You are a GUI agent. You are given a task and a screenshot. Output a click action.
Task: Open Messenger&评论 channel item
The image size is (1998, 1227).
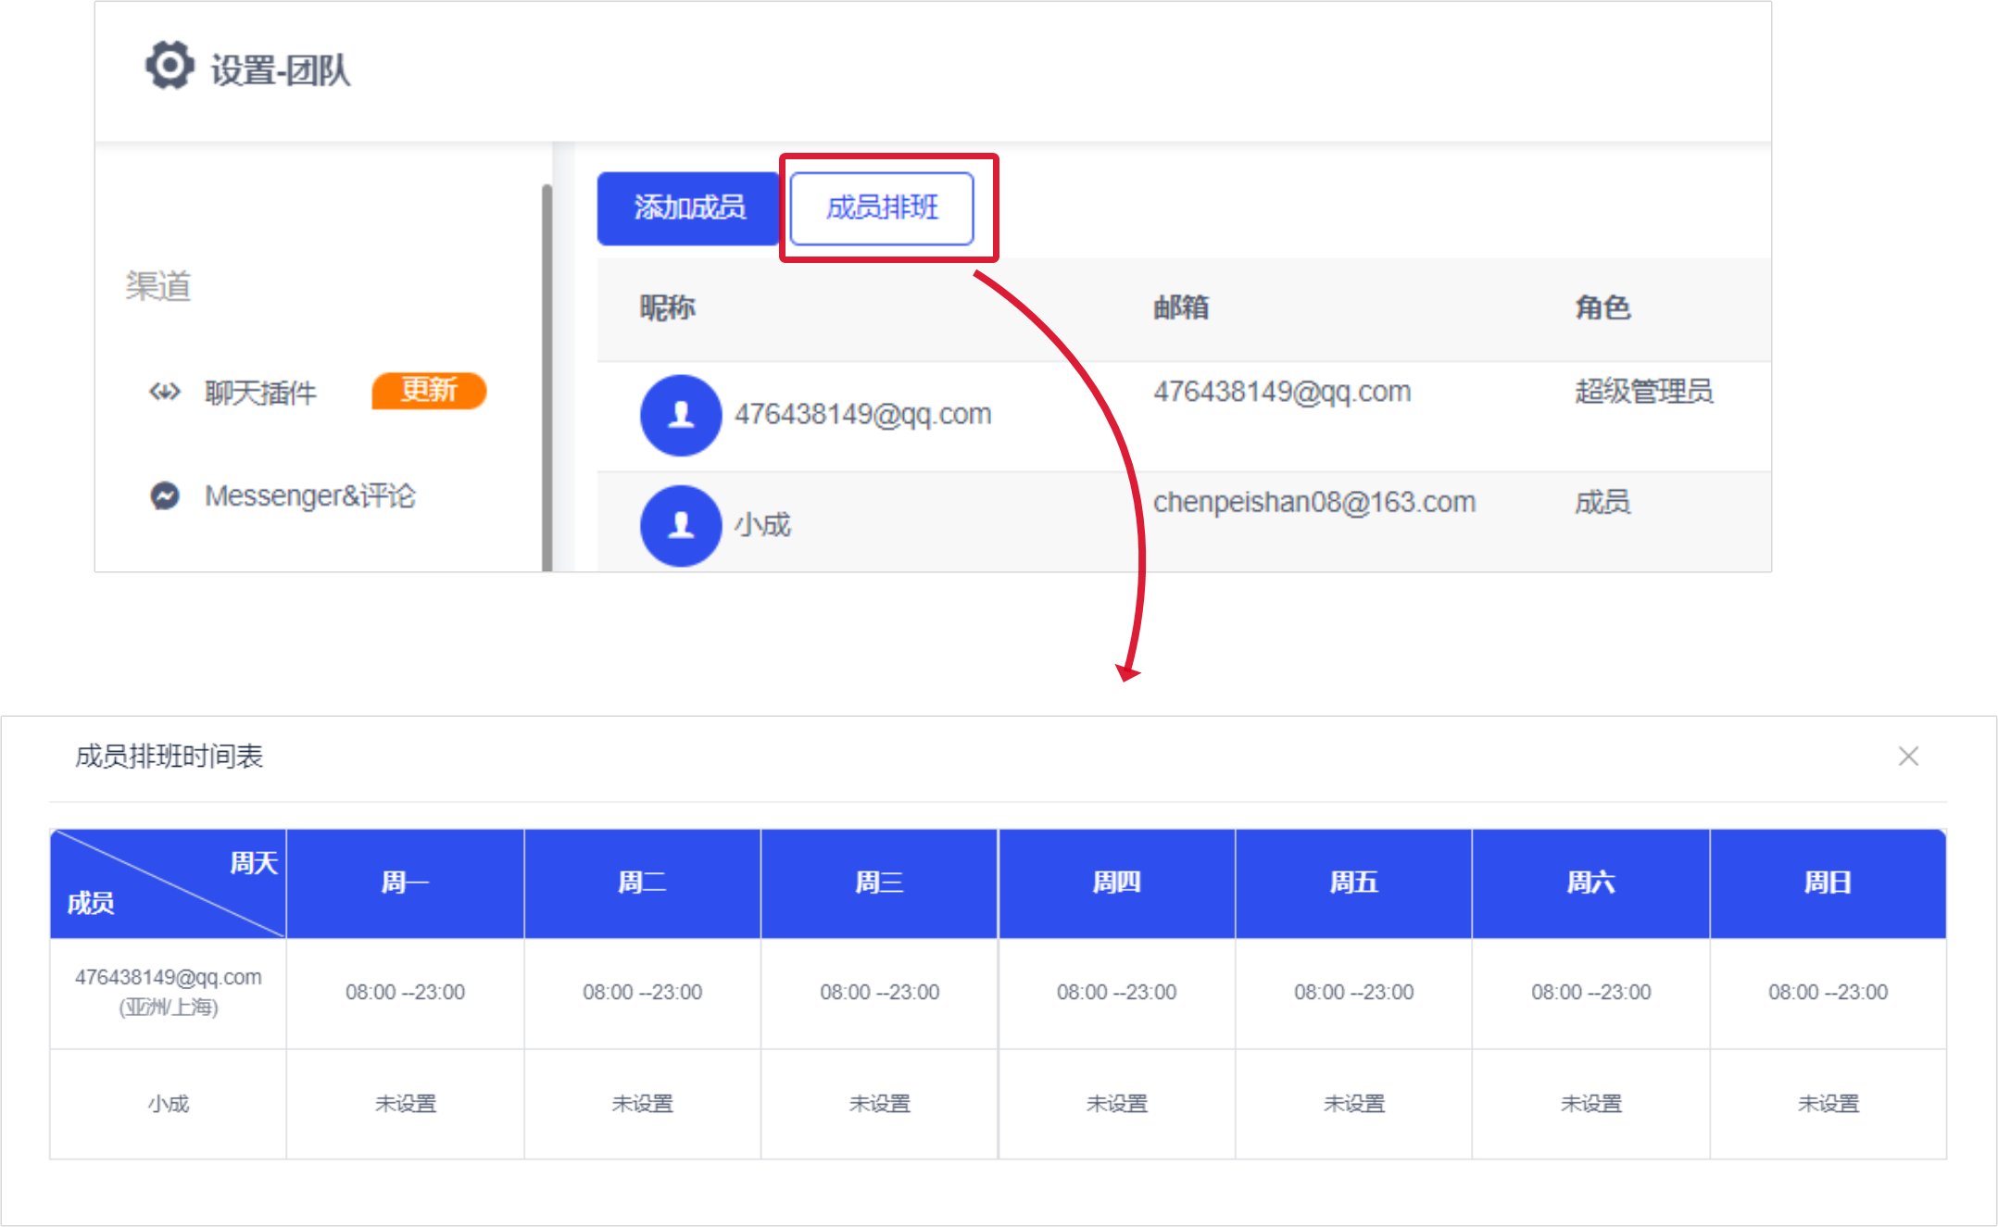pos(309,496)
